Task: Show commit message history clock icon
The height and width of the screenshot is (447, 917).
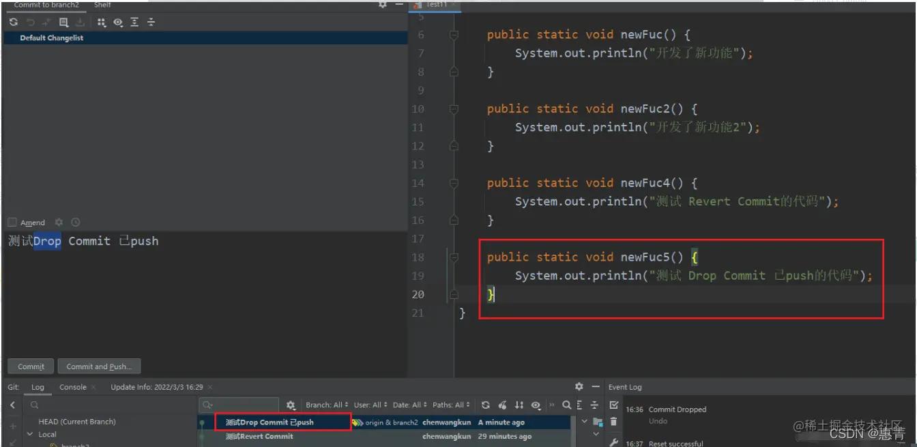Action: tap(75, 222)
